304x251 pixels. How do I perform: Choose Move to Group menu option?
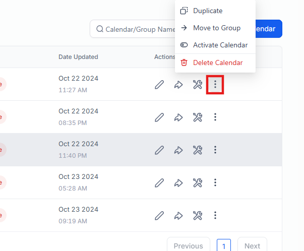[216, 28]
